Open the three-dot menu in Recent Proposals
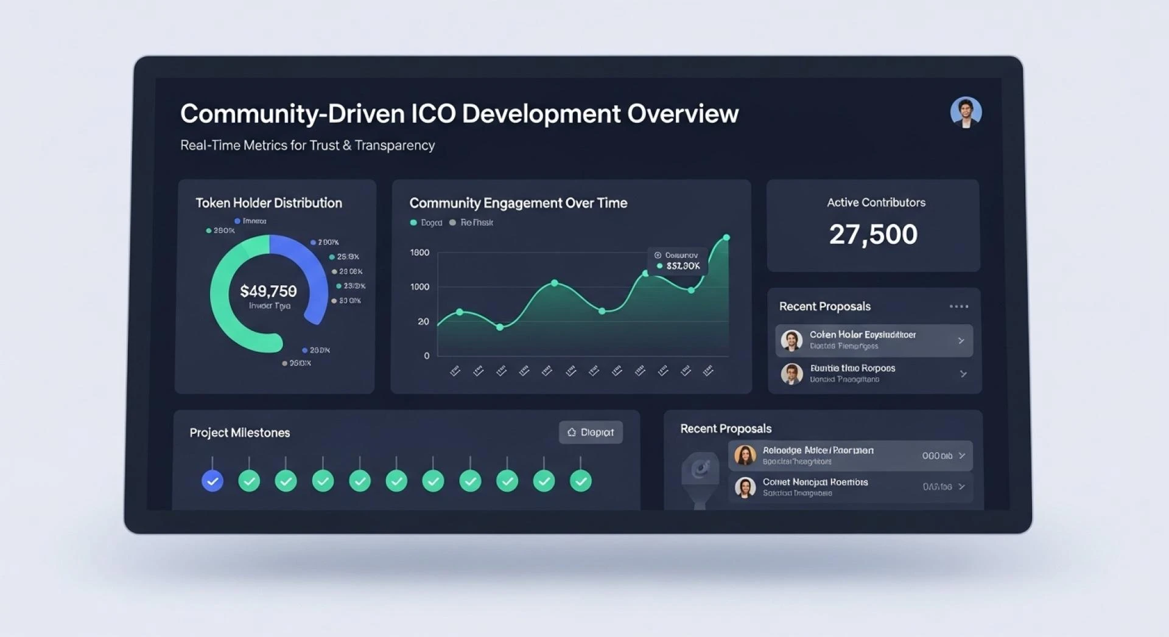The width and height of the screenshot is (1169, 637). (958, 307)
